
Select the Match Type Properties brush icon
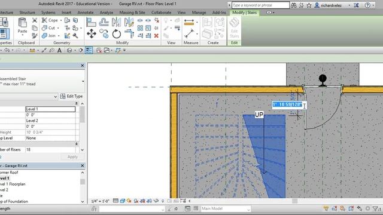[35, 36]
